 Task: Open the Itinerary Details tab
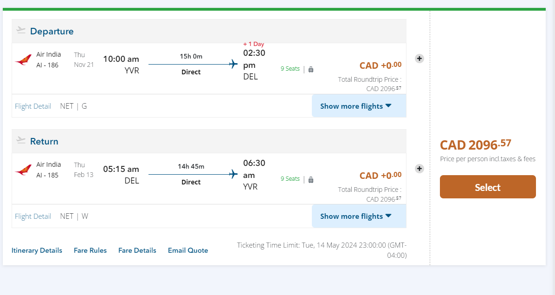[x=37, y=250]
